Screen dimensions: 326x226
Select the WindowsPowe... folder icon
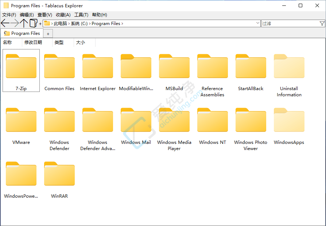pos(21,174)
